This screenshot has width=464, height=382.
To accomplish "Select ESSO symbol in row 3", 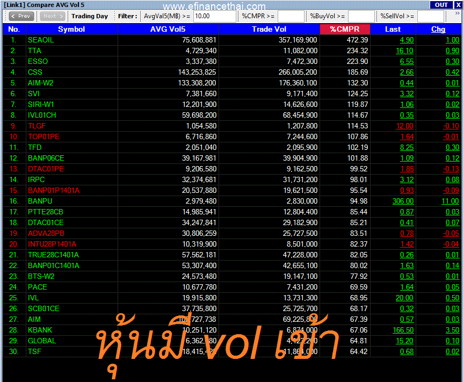I will click(x=38, y=62).
